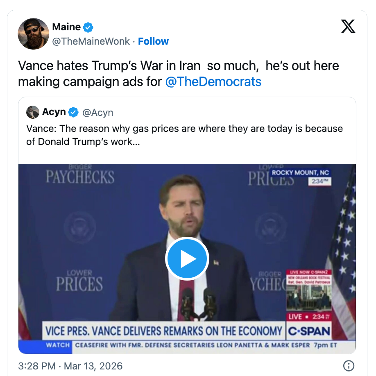Screen dimensions: 376x376
Task: Follow the @TheMaineWonk account
Action: pyautogui.click(x=153, y=41)
